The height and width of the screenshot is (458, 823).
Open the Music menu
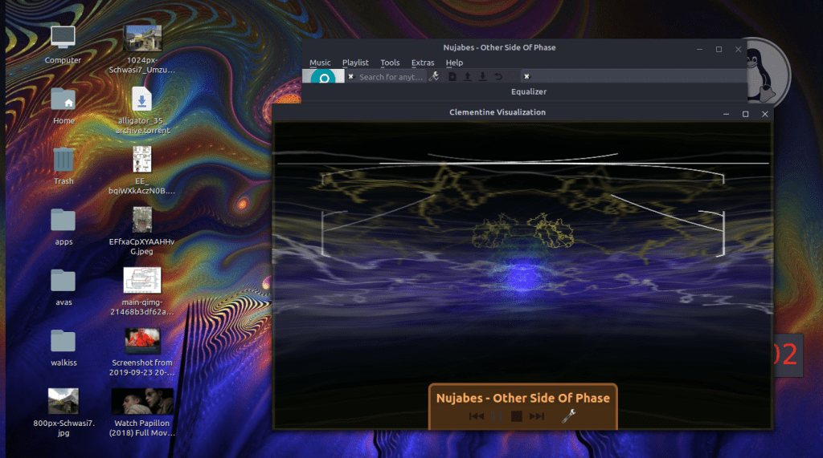tap(320, 63)
